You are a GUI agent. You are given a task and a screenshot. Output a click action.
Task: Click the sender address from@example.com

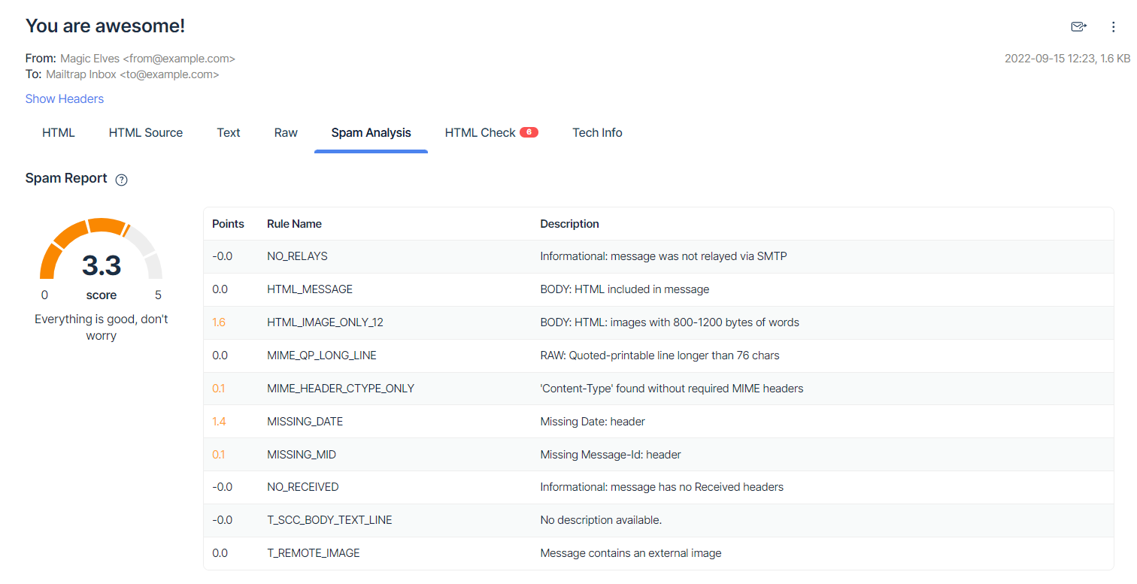tap(180, 59)
